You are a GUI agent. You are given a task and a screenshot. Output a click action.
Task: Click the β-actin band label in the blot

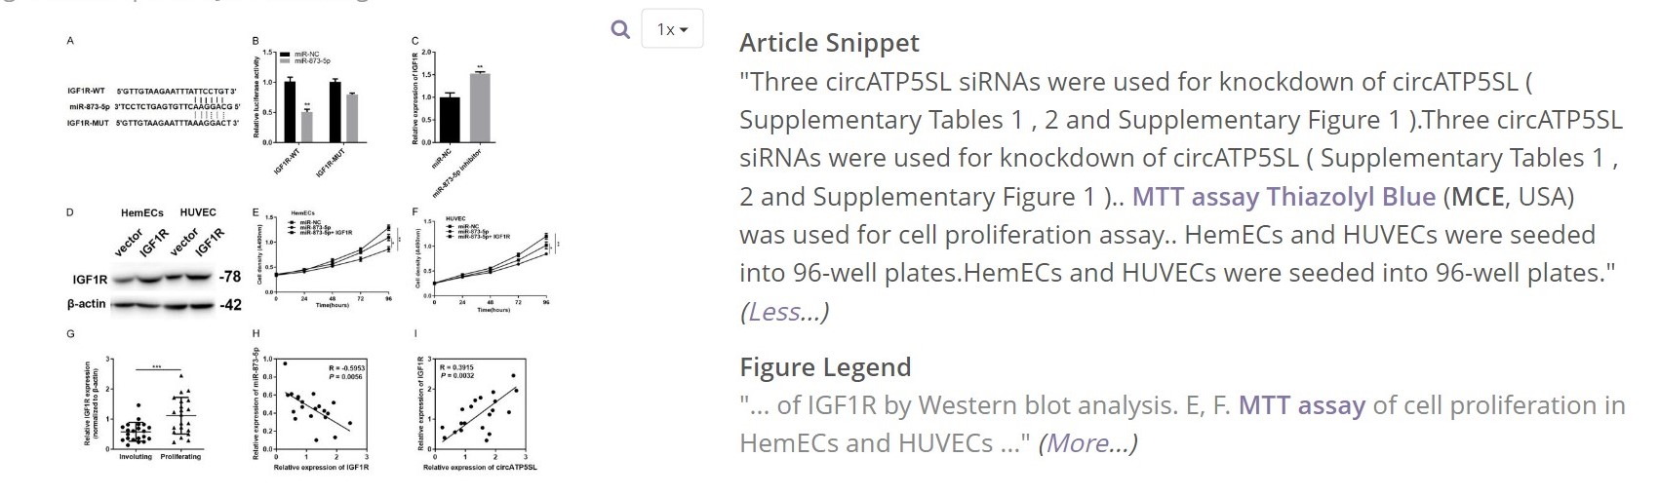[x=87, y=304]
